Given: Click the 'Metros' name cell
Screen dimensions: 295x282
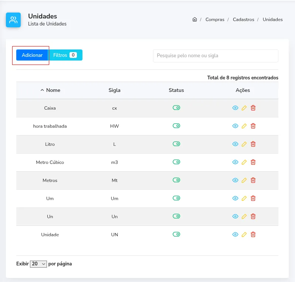Looking at the screenshot, I should tap(50, 180).
